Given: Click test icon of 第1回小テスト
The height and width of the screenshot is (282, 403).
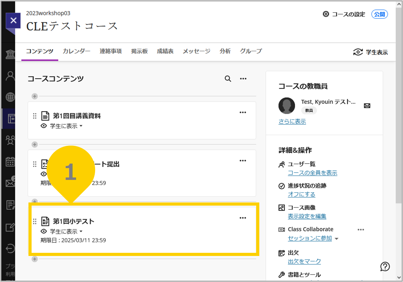Looking at the screenshot, I should 45,221.
